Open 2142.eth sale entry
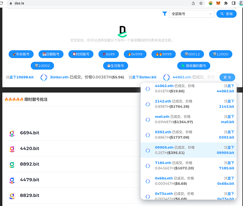The image size is (243, 206). pos(163,101)
